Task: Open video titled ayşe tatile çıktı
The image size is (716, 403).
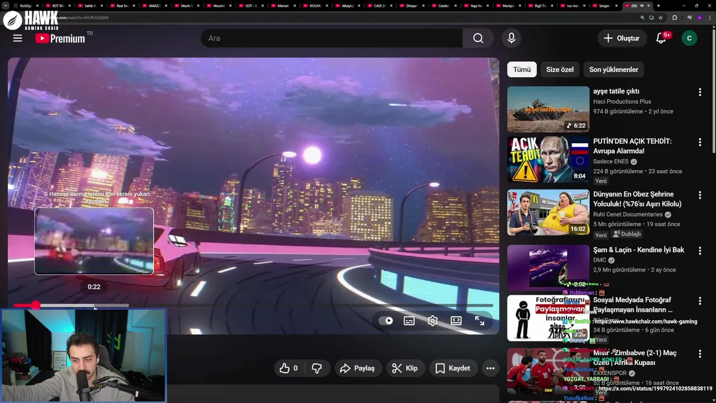Action: (616, 91)
